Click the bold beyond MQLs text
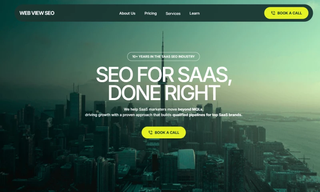This screenshot has width=320, height=192. coord(191,109)
